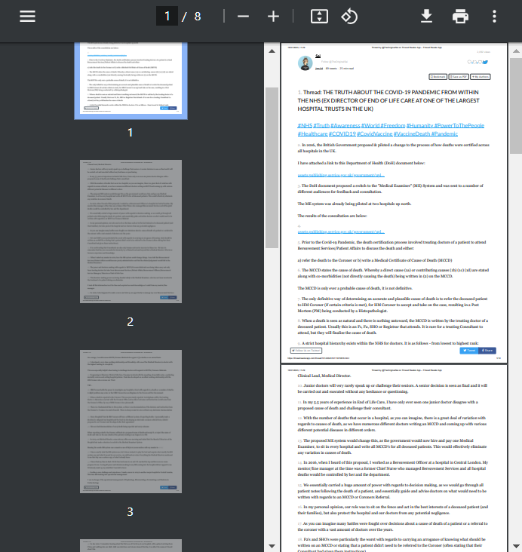
Task: Click the fit to page icon
Action: [319, 16]
